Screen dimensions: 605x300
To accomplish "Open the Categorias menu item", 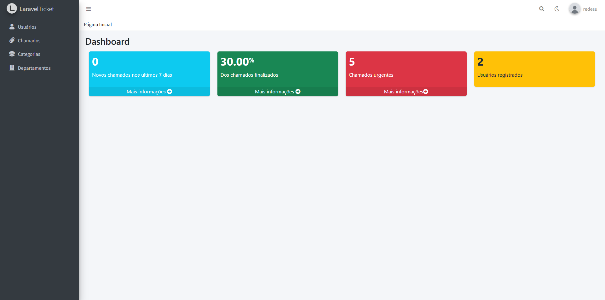I will click(39, 54).
